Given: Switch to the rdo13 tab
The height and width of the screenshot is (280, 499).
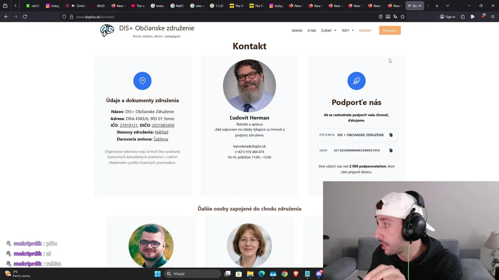Looking at the screenshot, I should (x=33, y=6).
